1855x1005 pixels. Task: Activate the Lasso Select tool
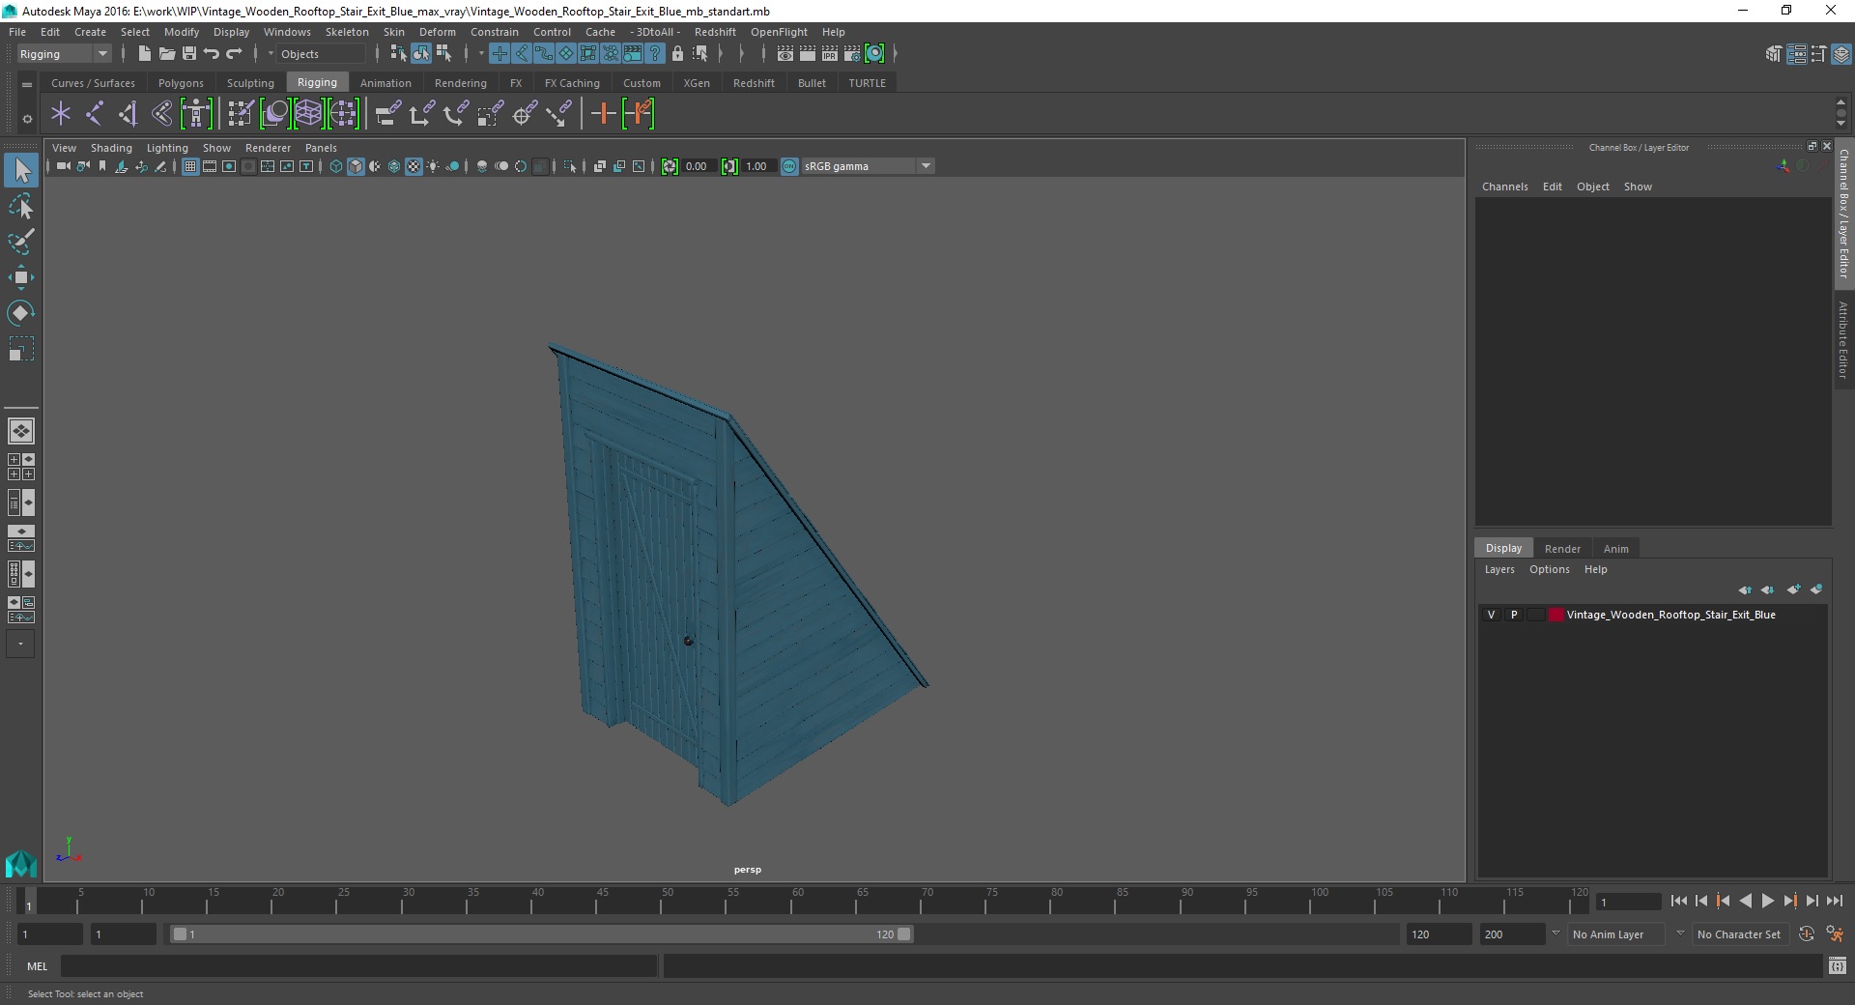coord(21,207)
